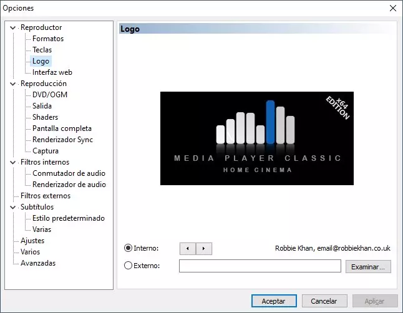Select Subtítulos in the tree

[37, 207]
